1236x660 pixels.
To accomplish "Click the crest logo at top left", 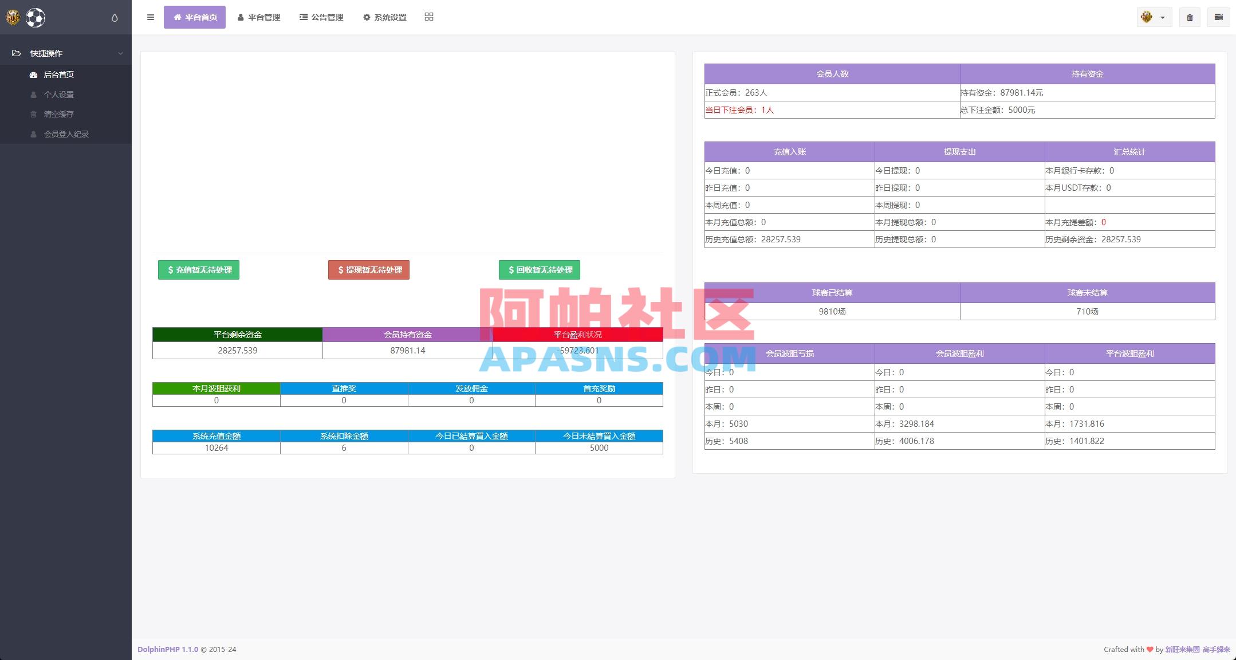I will pos(13,18).
